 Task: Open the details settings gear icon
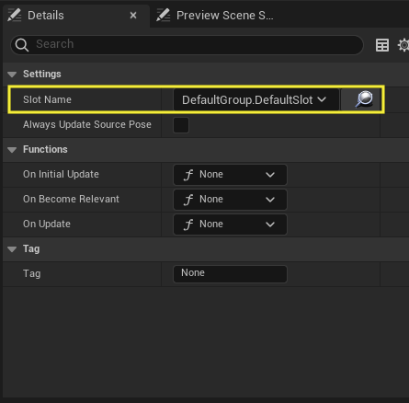[x=403, y=45]
